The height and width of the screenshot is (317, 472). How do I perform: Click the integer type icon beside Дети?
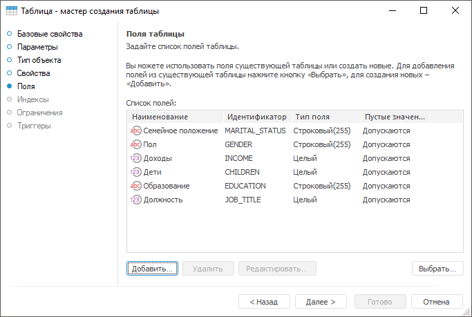[x=135, y=172]
